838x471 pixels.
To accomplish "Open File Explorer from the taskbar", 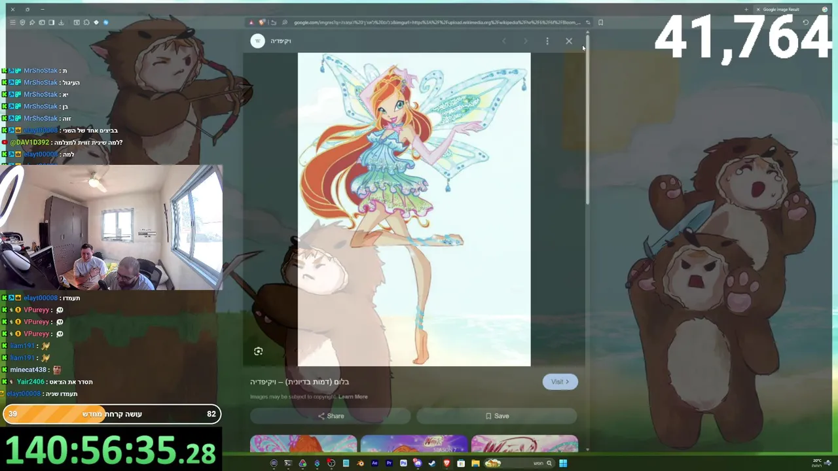I will pos(475,463).
